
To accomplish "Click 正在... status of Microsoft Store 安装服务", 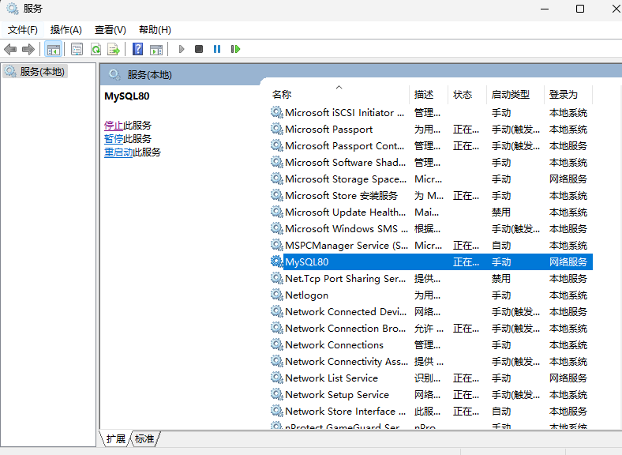I will [466, 196].
